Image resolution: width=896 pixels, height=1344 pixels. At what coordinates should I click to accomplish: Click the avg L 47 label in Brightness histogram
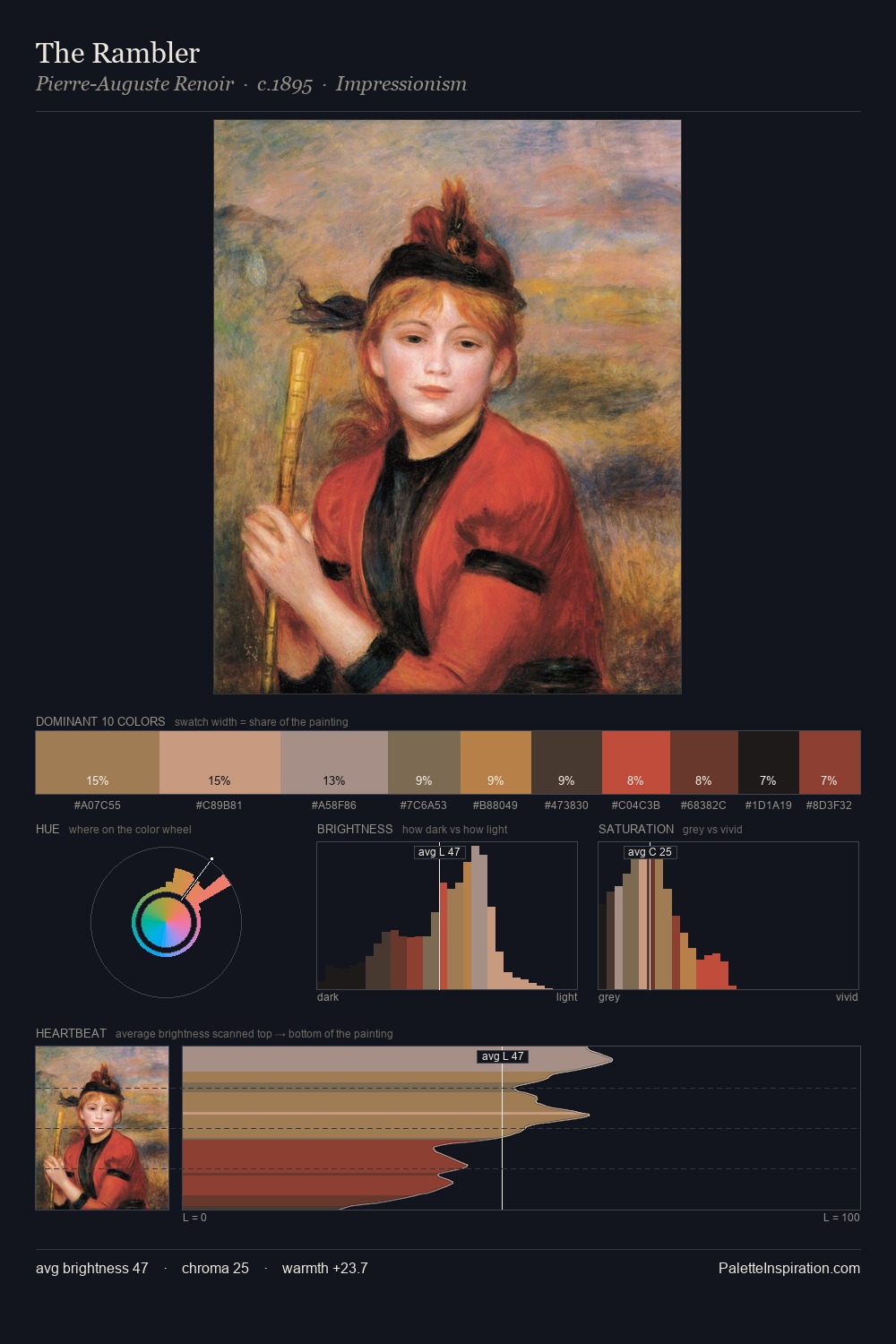pyautogui.click(x=439, y=852)
